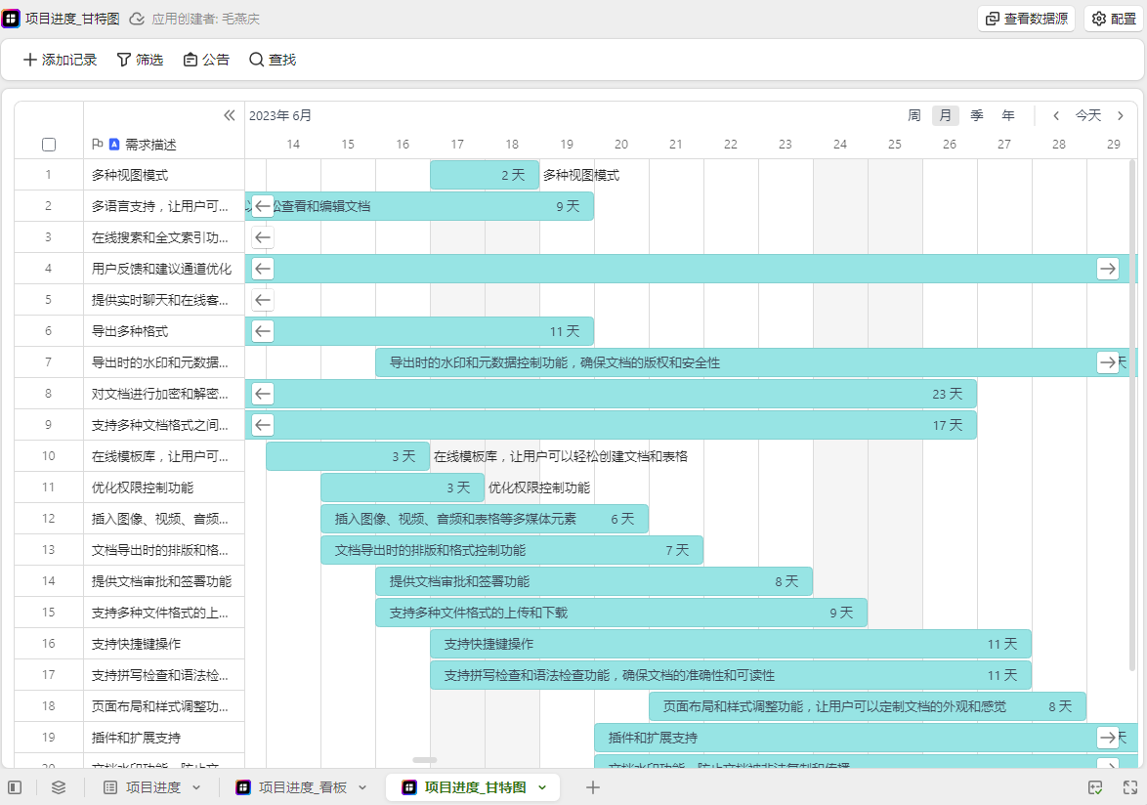Collapse the left column with double chevron
1147x805 pixels.
coord(230,115)
